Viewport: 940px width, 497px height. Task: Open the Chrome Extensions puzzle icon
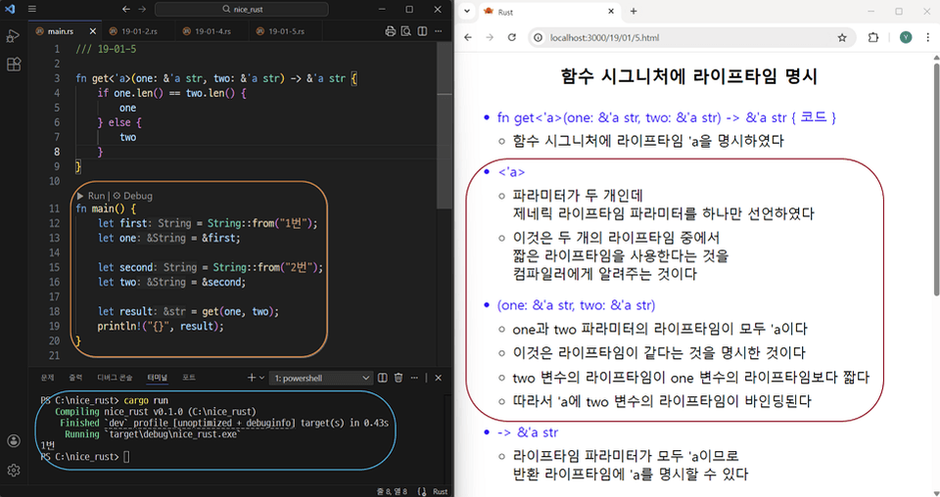click(x=873, y=38)
